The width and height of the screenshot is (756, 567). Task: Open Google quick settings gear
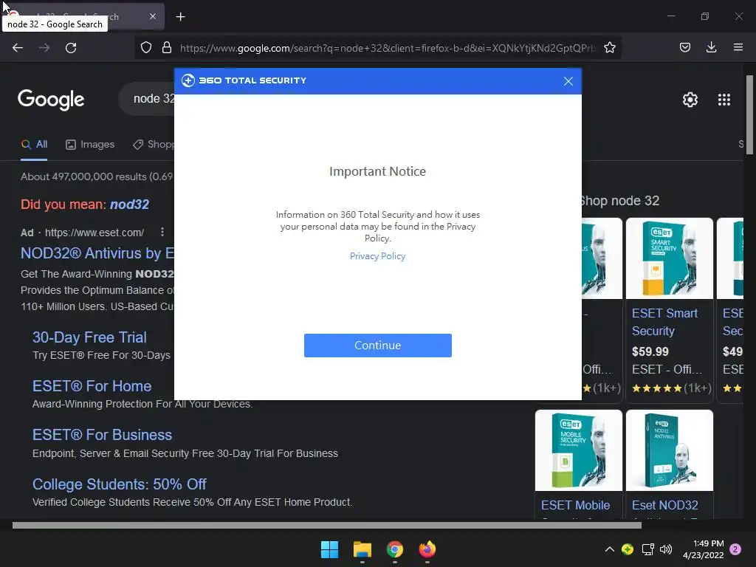690,100
